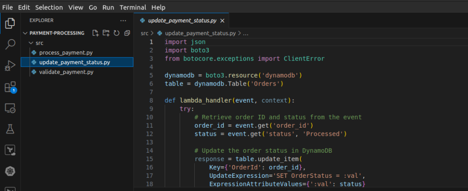This screenshot has height=191, width=468.
Task: Click 'botocore.exceptions' module name
Action: 218,59
